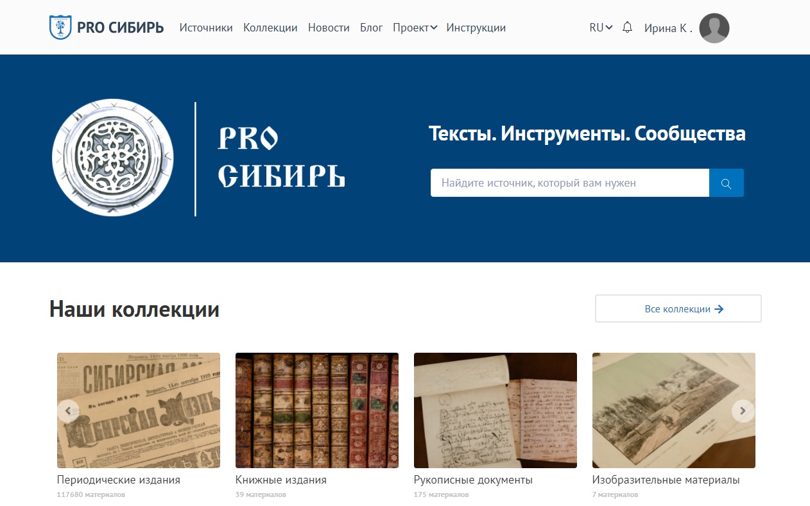The height and width of the screenshot is (506, 810).
Task: Go to Источники menu item
Action: pyautogui.click(x=206, y=28)
